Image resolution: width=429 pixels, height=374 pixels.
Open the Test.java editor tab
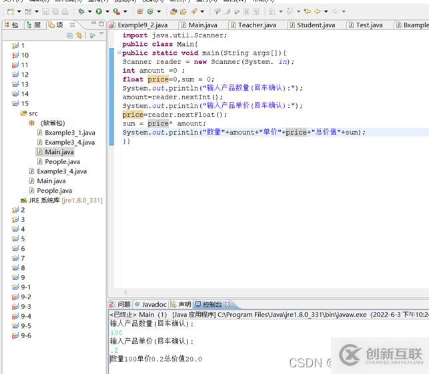pyautogui.click(x=366, y=25)
